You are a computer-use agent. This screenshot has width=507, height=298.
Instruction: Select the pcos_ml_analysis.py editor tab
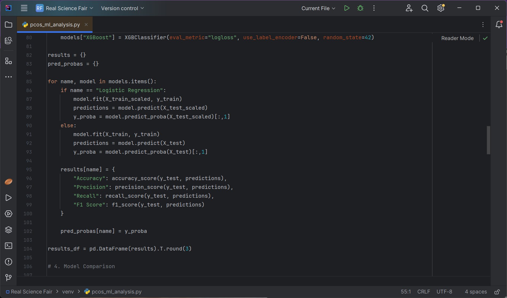tap(55, 25)
